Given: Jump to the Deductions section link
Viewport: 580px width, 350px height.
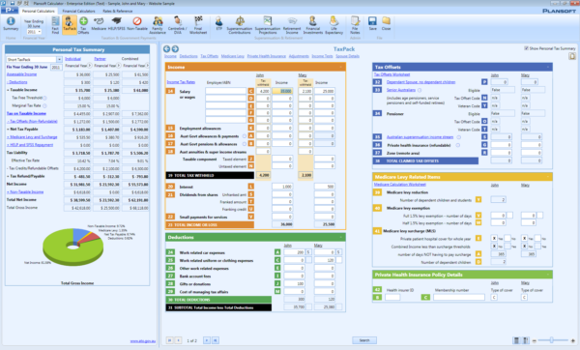Looking at the screenshot, I should (x=188, y=56).
